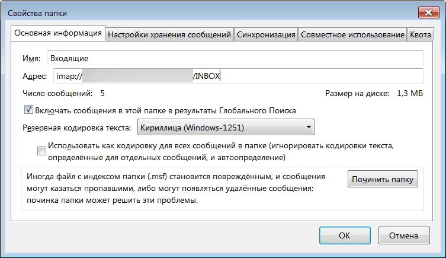Click the Починить папку button
The image size is (446, 258).
click(383, 179)
